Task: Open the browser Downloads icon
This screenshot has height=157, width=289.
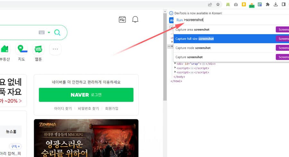Action: (276, 5)
